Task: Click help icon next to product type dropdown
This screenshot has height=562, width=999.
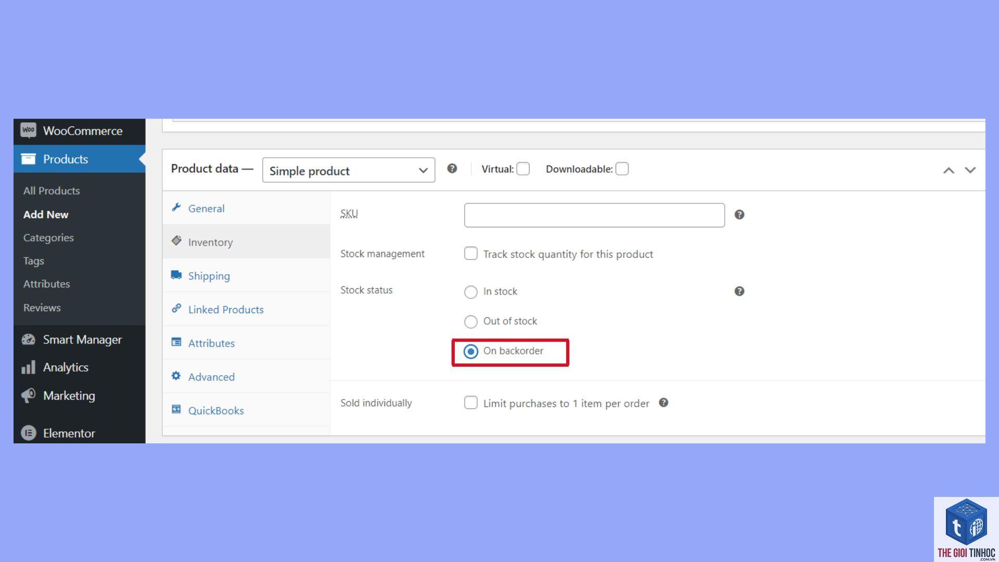Action: 452,169
